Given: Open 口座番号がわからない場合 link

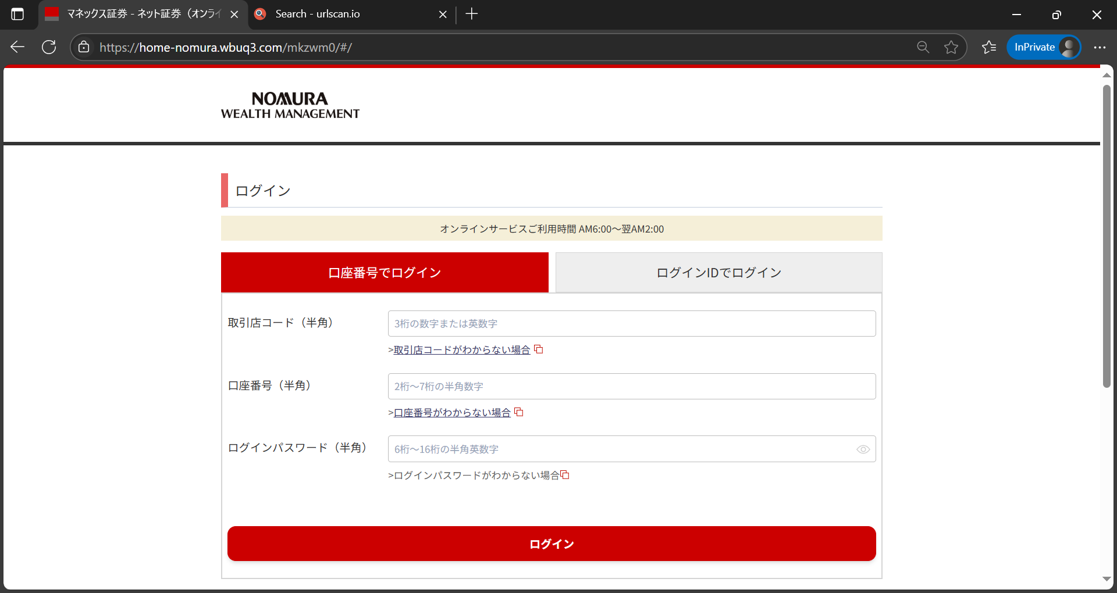Looking at the screenshot, I should (452, 413).
